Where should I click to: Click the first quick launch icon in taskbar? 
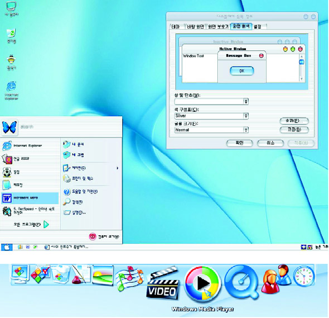[x=20, y=247]
